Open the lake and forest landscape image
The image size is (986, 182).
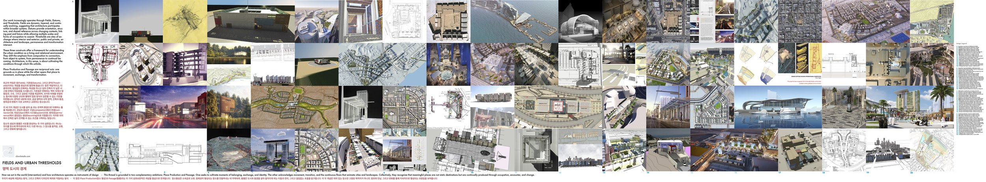point(229,54)
